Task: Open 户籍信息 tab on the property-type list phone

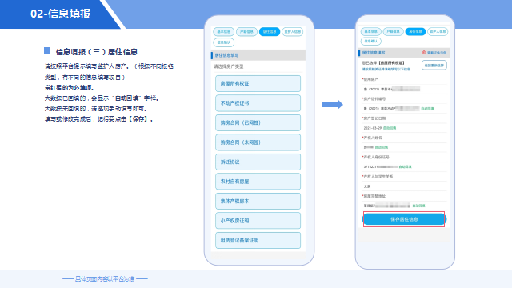Action: [246, 32]
